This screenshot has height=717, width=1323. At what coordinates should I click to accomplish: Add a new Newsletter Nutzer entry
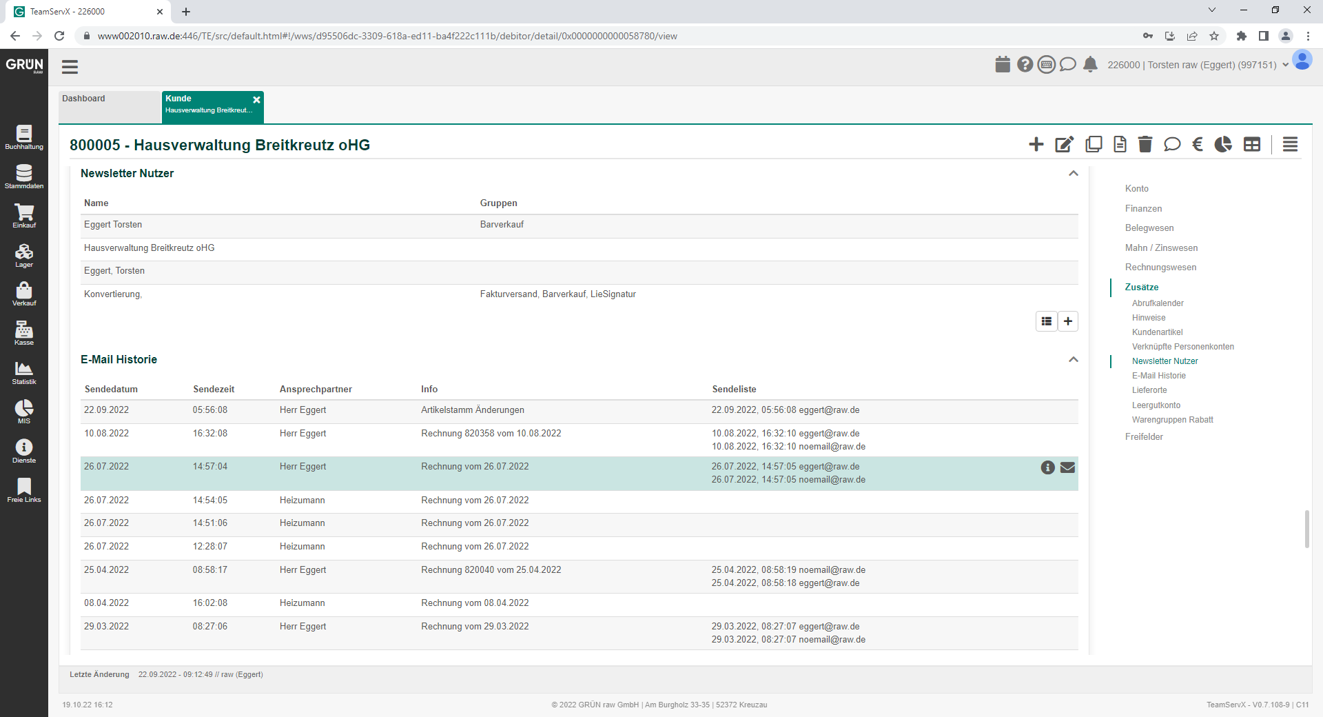click(x=1067, y=321)
